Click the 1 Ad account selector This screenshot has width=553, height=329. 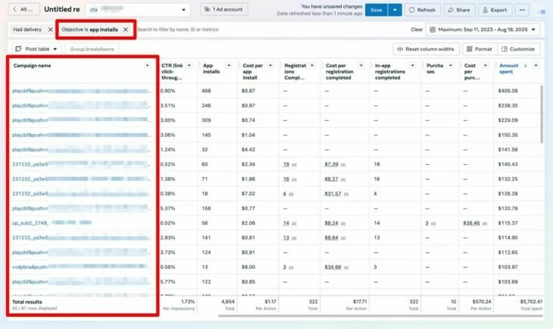coord(223,10)
